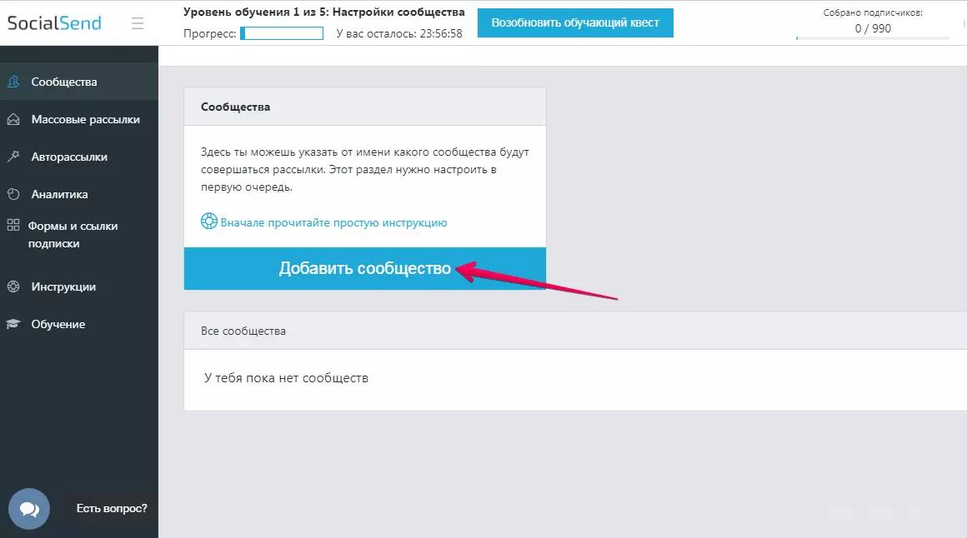
Task: Click the SocialSend logo
Action: point(54,22)
